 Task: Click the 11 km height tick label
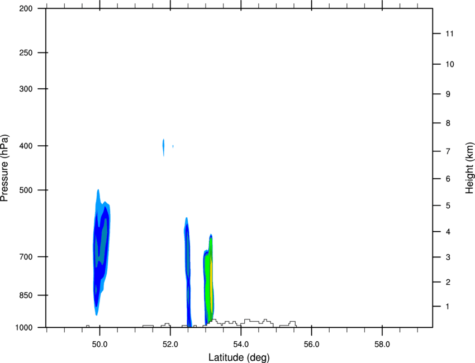click(449, 34)
